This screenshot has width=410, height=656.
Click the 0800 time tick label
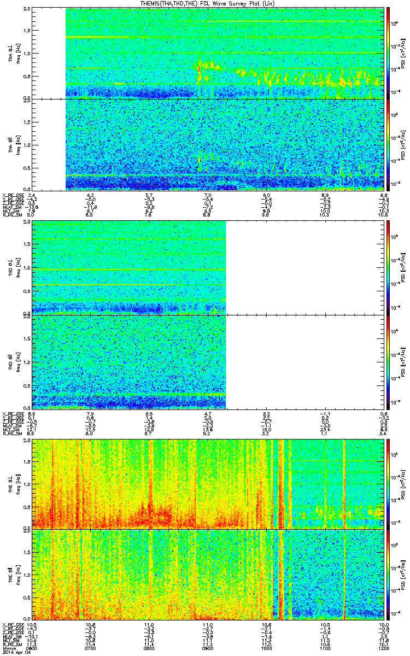point(149,648)
